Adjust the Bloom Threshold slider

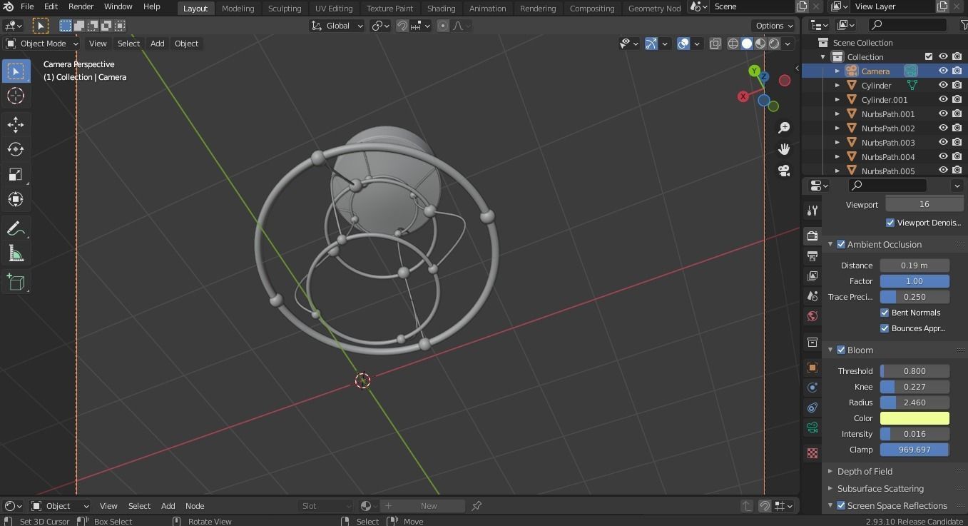pyautogui.click(x=914, y=371)
